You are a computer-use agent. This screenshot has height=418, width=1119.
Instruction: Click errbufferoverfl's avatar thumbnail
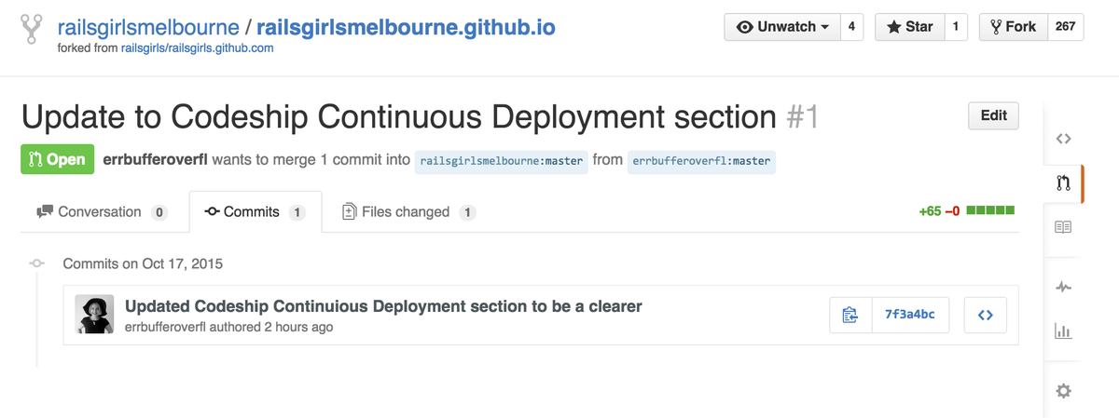click(x=94, y=315)
